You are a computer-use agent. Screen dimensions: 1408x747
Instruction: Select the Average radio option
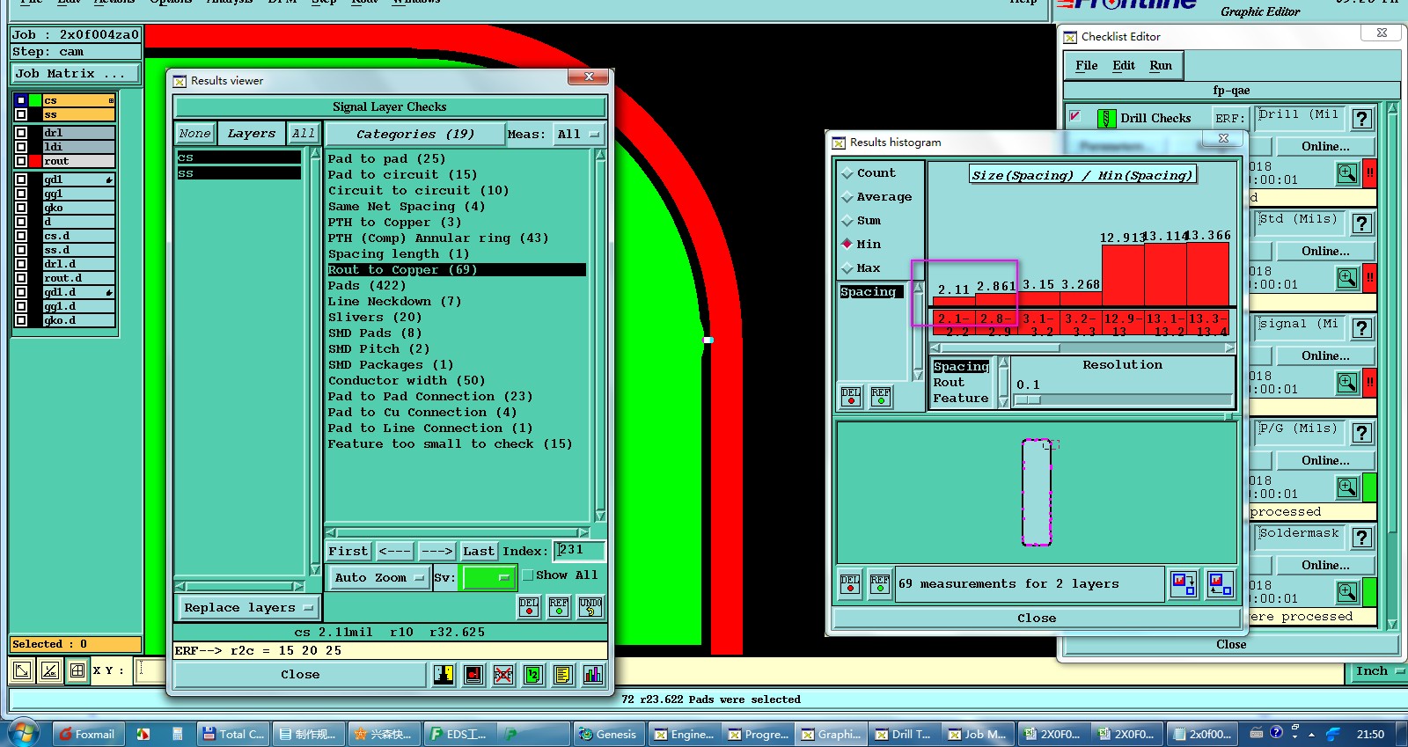tap(847, 197)
